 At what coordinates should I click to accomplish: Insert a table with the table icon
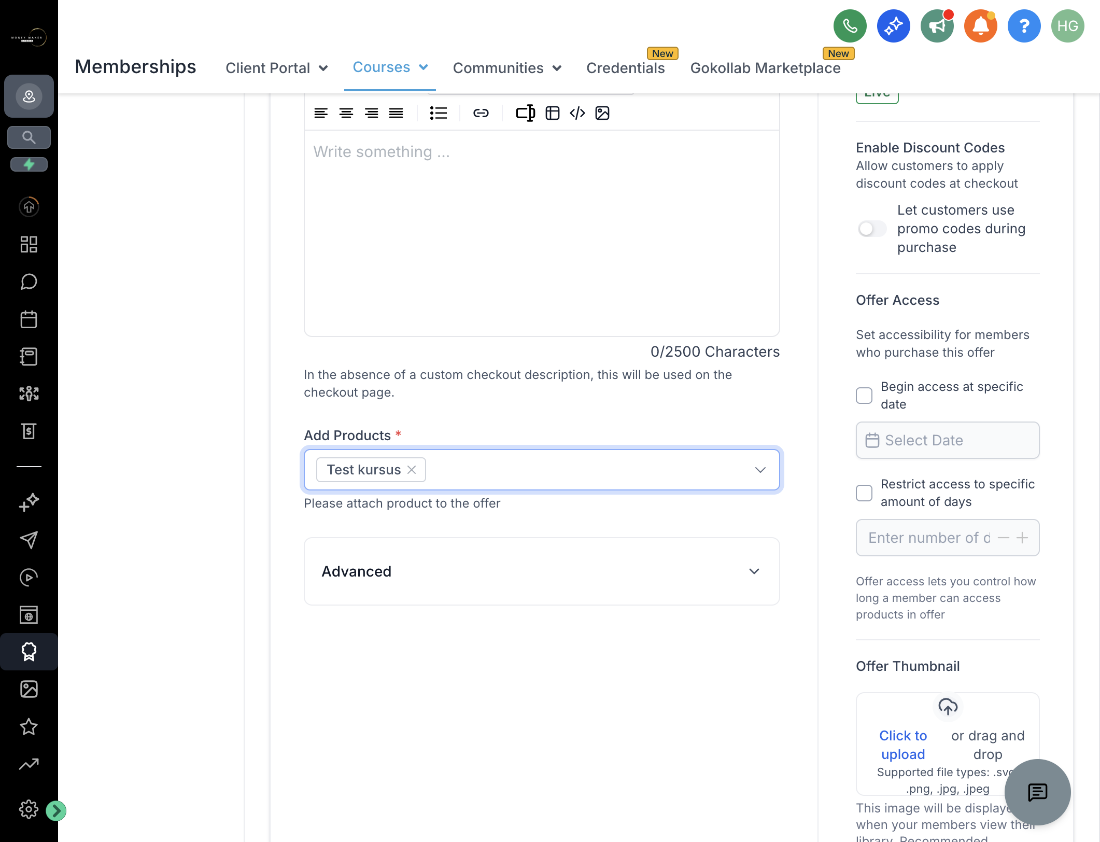(553, 113)
